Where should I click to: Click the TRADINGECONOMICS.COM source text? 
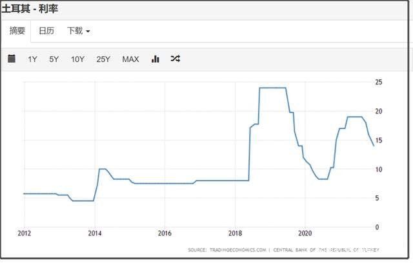238,250
